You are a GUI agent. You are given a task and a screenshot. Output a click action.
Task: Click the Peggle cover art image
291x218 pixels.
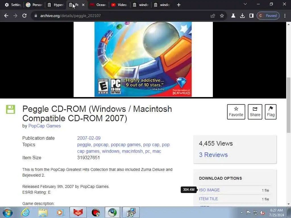[143, 59]
